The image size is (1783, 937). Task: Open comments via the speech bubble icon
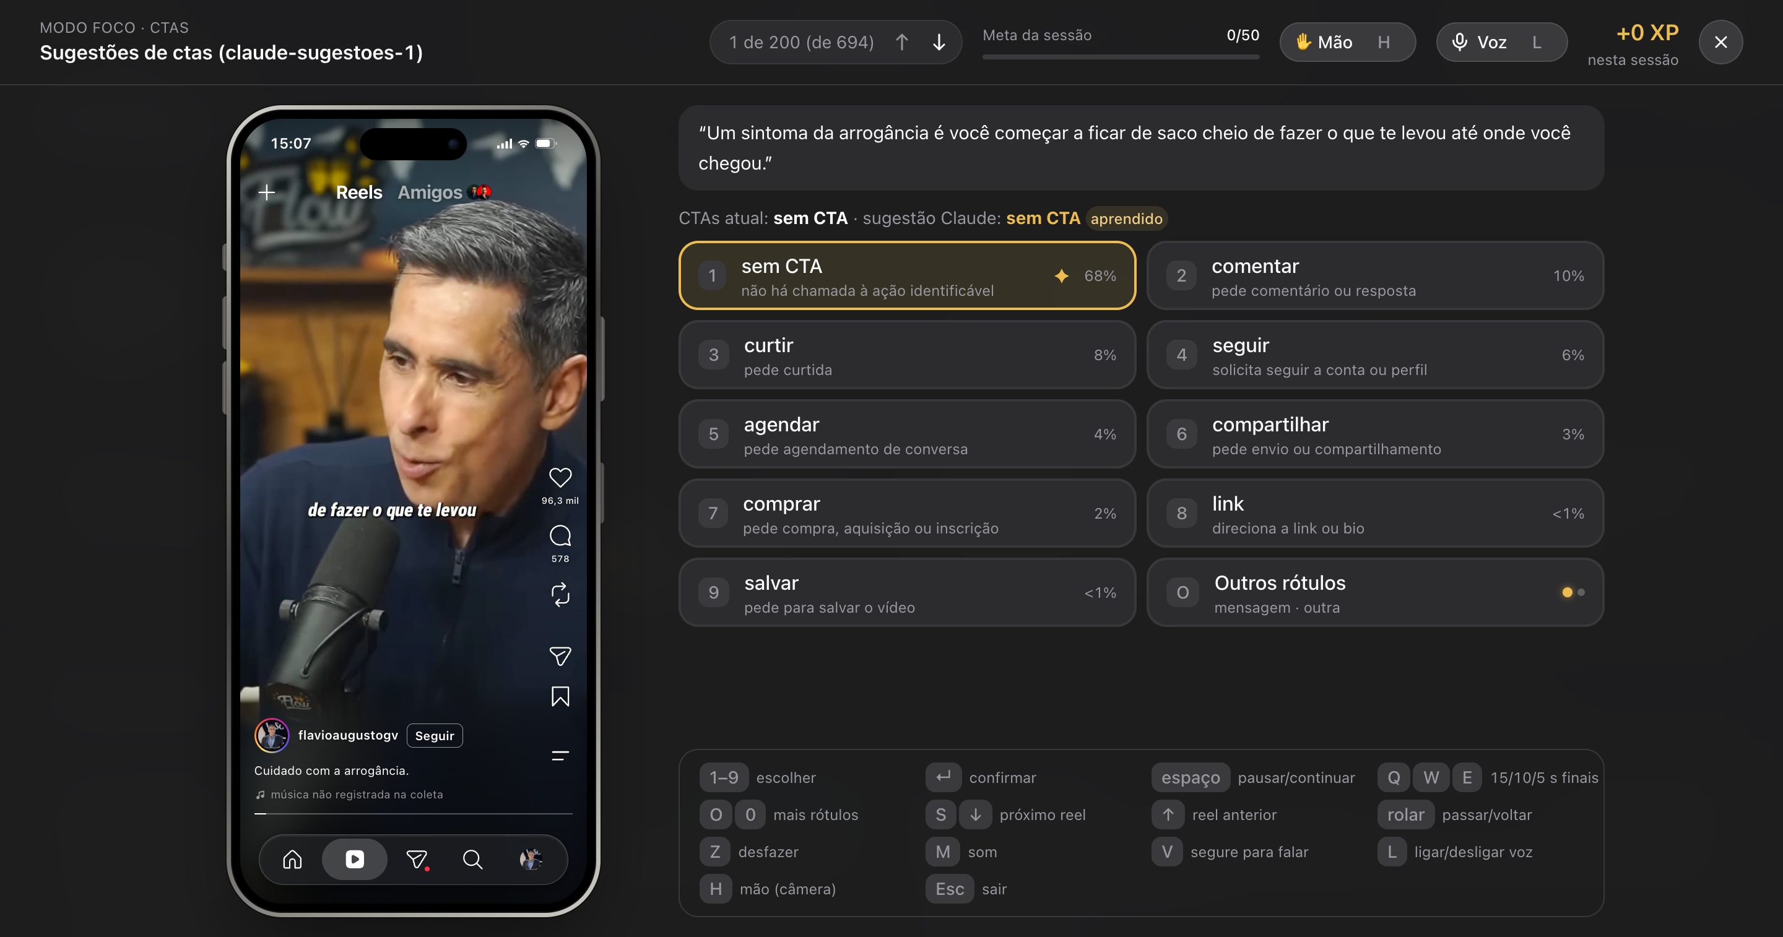point(560,535)
